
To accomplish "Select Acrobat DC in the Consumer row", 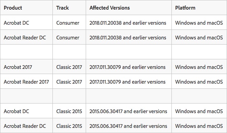I will [16, 23].
